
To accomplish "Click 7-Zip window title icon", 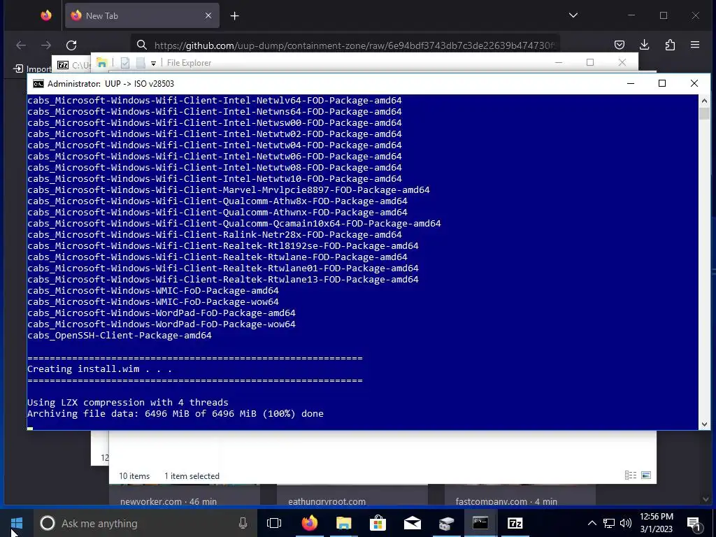I will pos(63,65).
